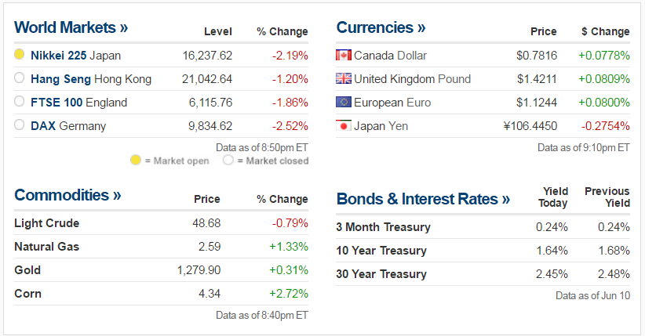The width and height of the screenshot is (645, 336).
Task: Open the Commodities section heading
Action: 67,195
